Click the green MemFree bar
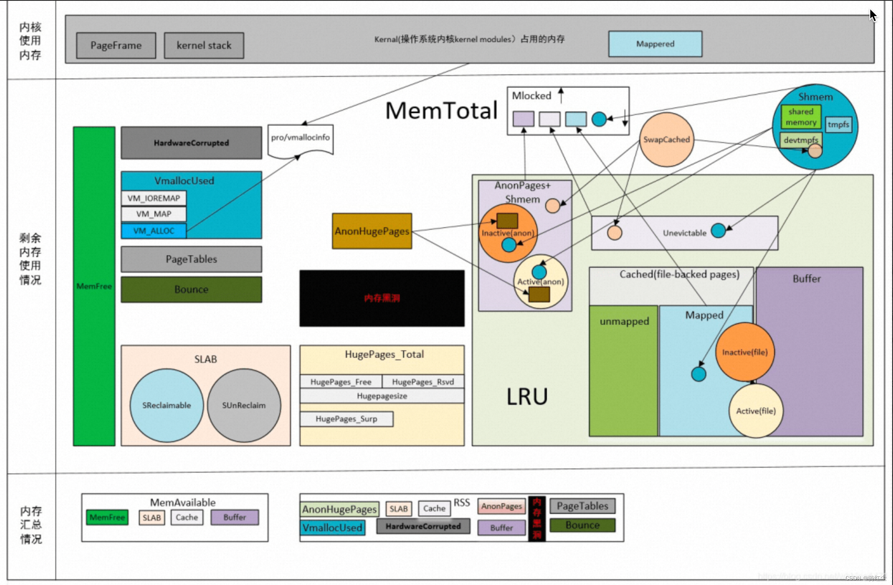Viewport: 893px width, 585px height. click(94, 286)
